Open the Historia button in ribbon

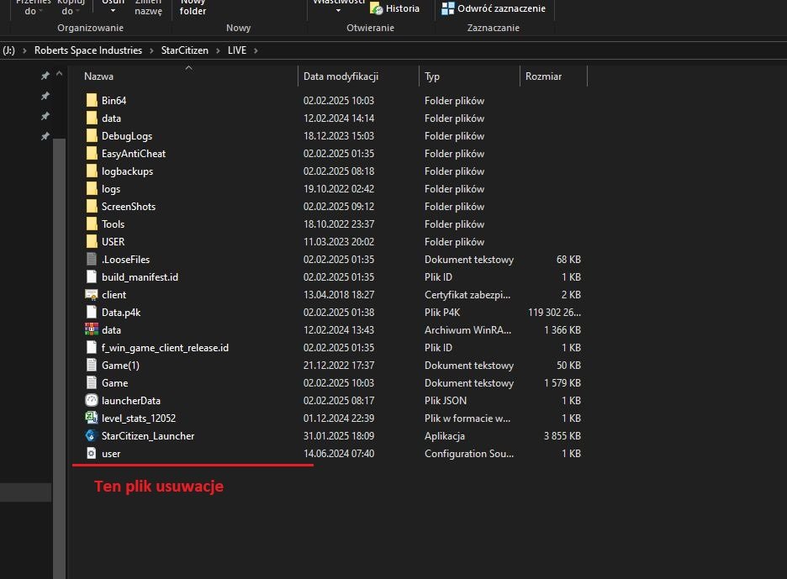point(394,8)
